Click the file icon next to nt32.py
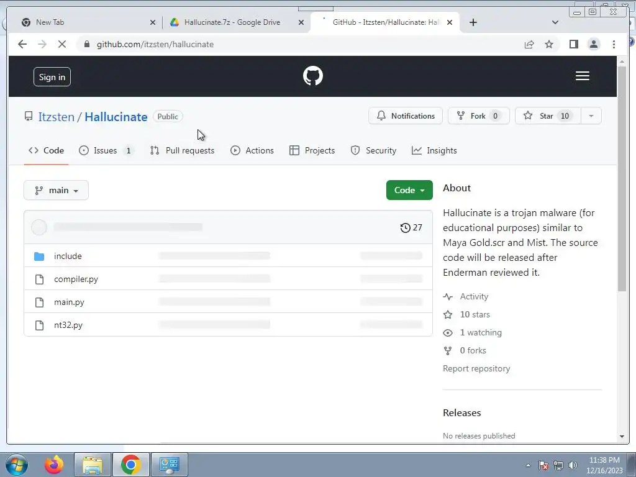 pos(39,325)
